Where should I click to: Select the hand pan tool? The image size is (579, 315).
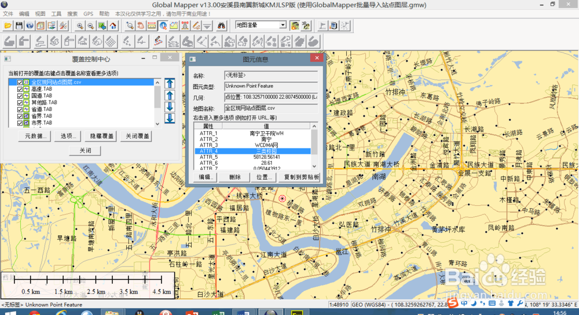[141, 25]
